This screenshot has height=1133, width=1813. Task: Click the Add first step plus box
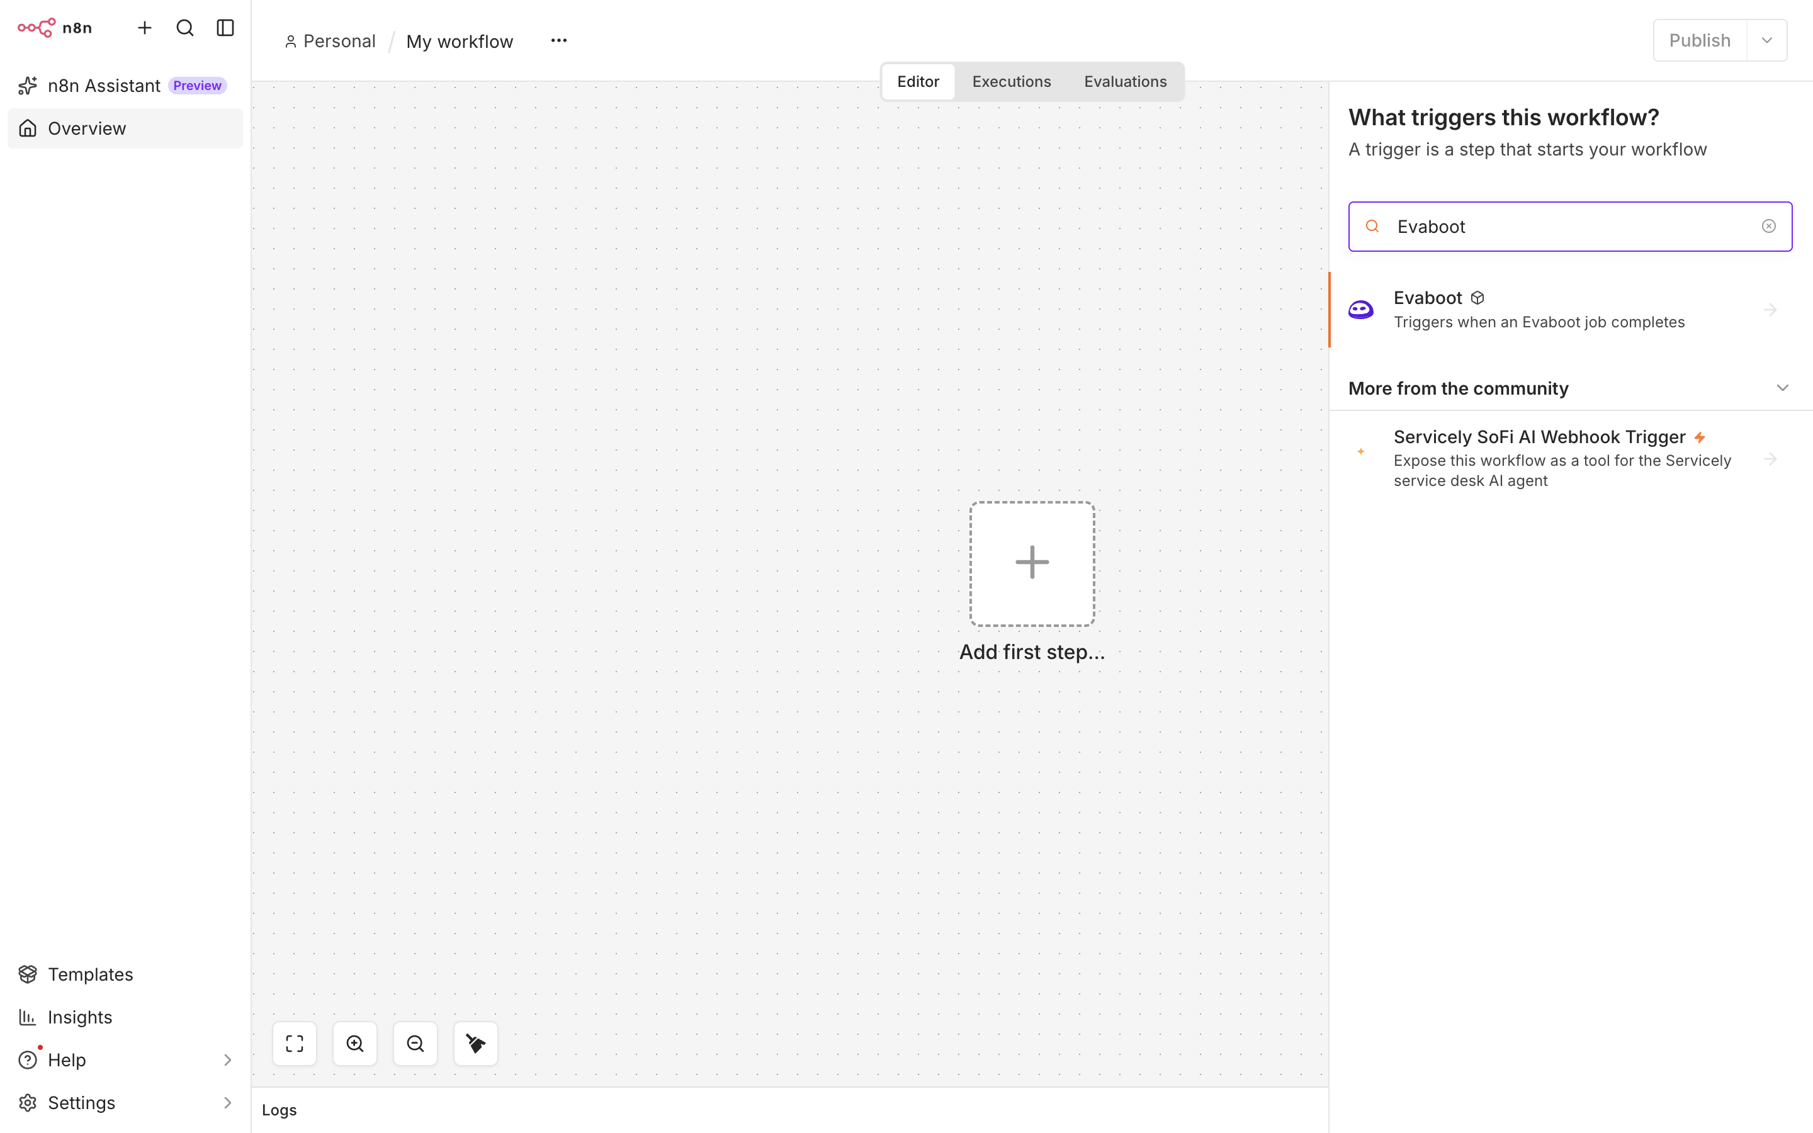point(1032,563)
